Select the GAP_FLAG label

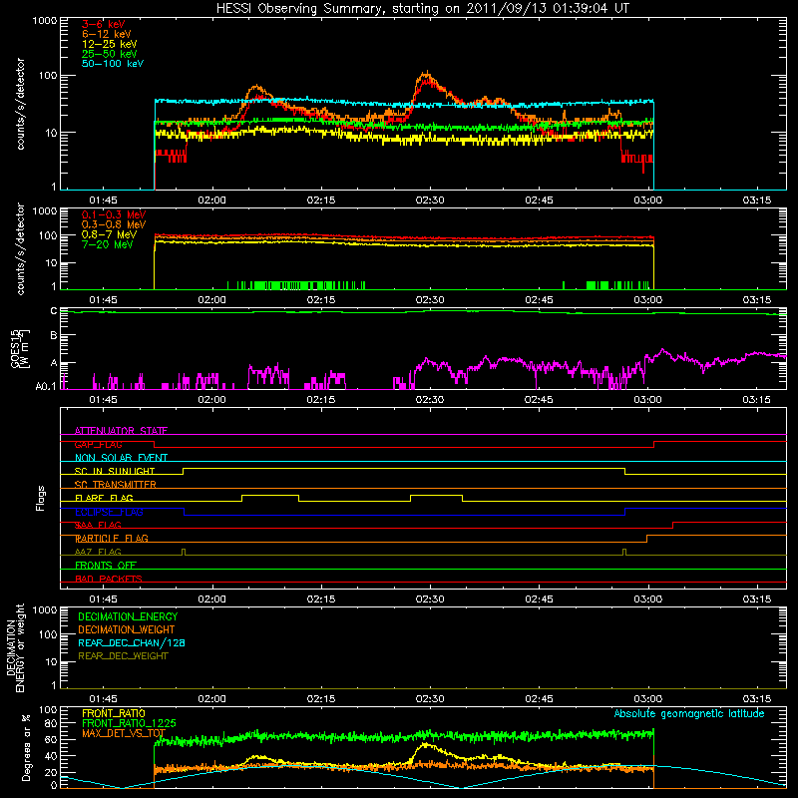point(98,444)
